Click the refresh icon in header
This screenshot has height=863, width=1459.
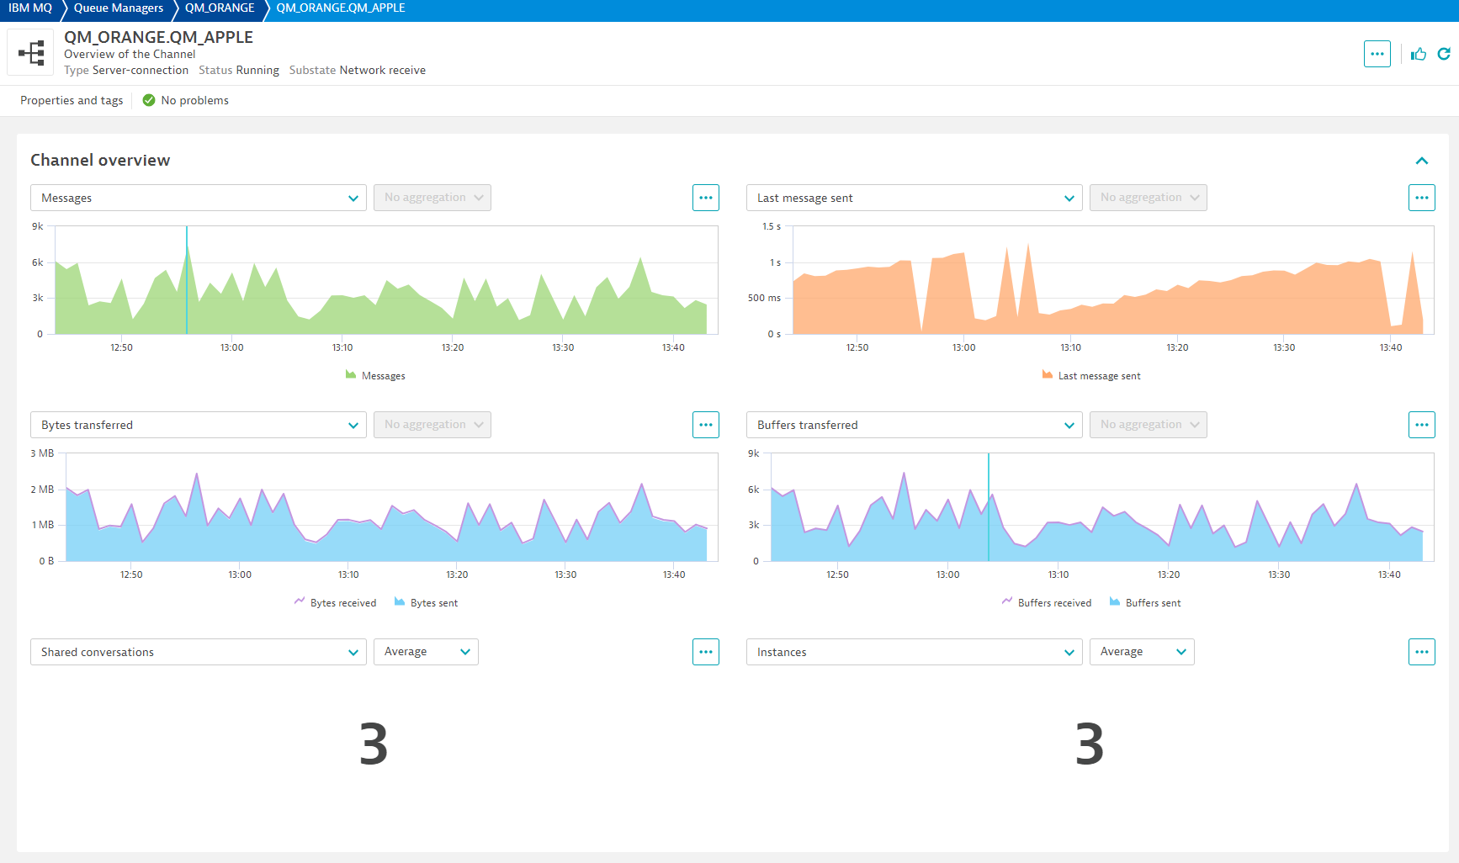(x=1444, y=54)
